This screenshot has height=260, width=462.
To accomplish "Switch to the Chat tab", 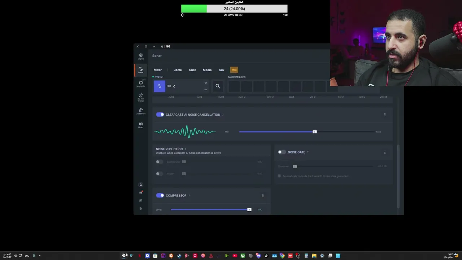I will coord(192,70).
